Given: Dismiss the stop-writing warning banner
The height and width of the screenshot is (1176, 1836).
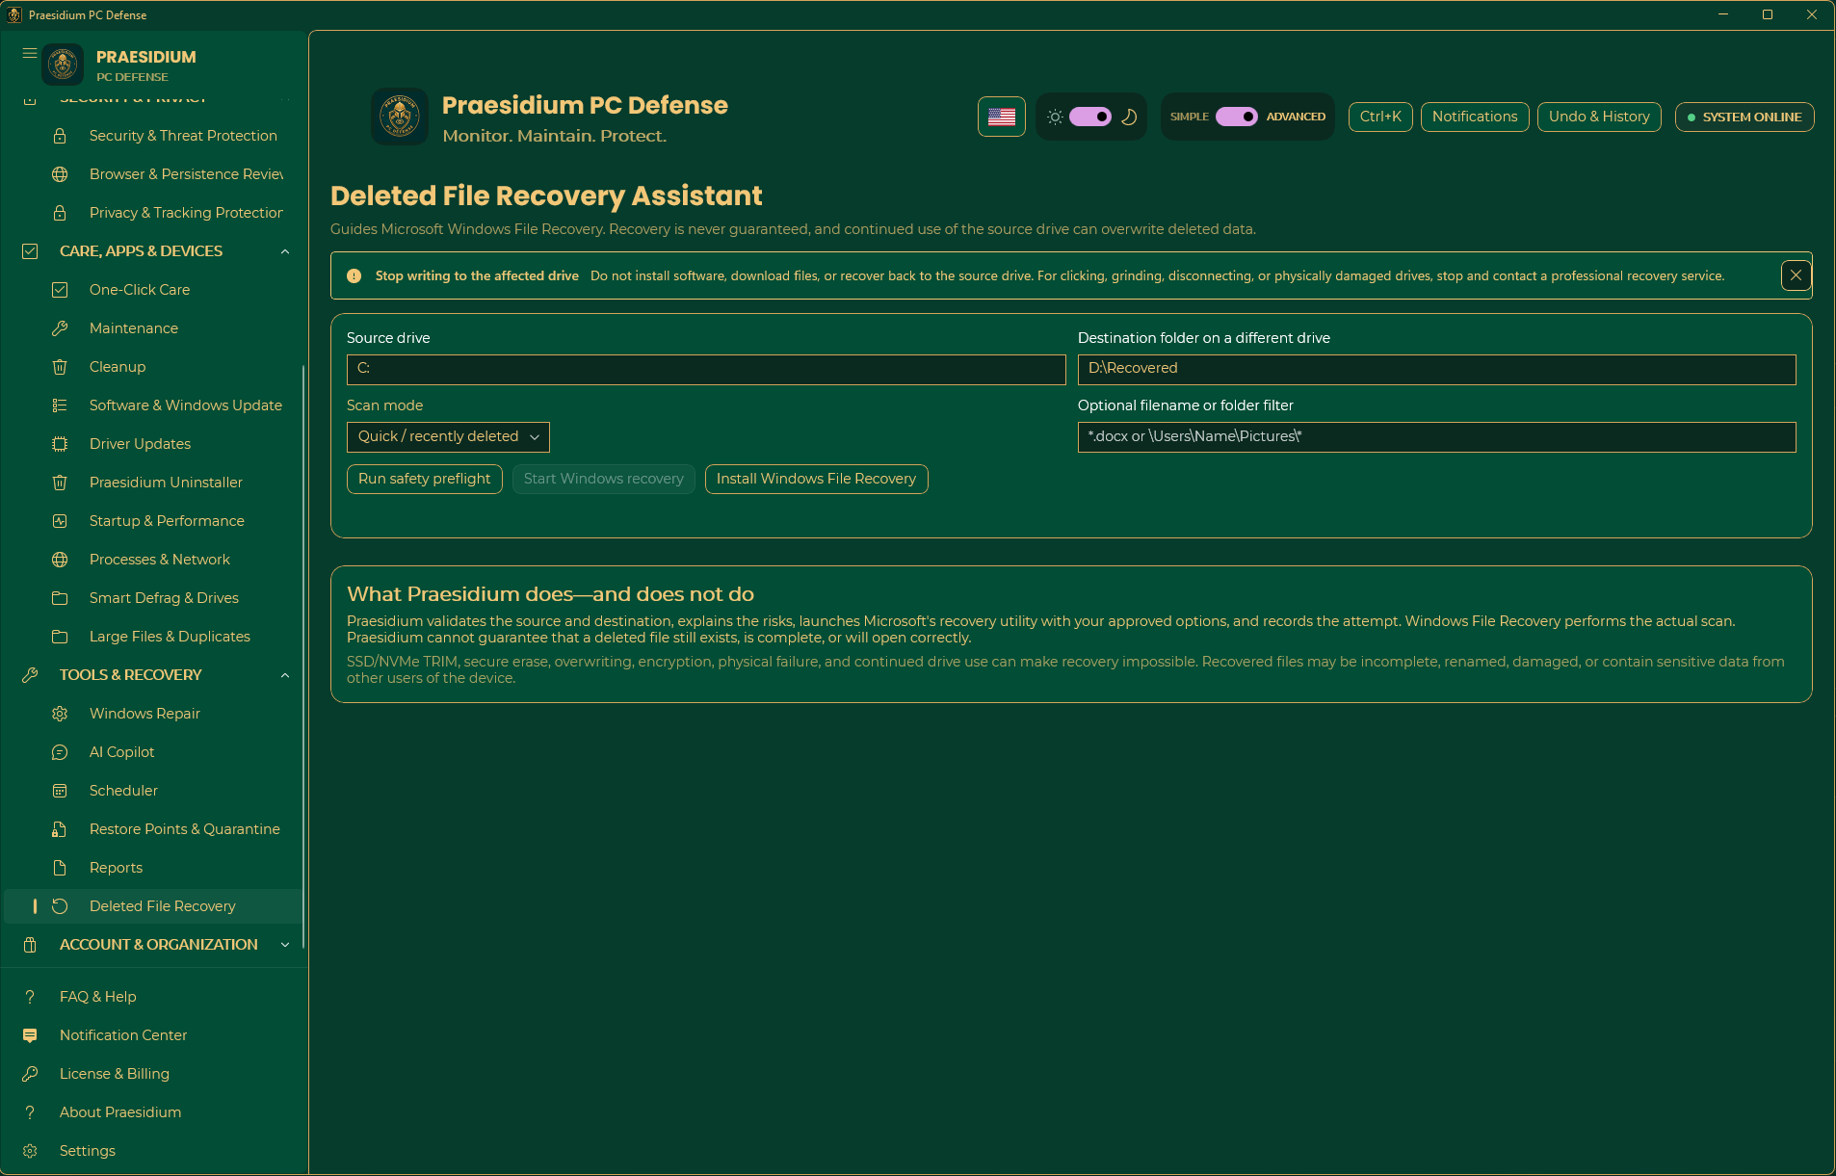Looking at the screenshot, I should (1796, 275).
